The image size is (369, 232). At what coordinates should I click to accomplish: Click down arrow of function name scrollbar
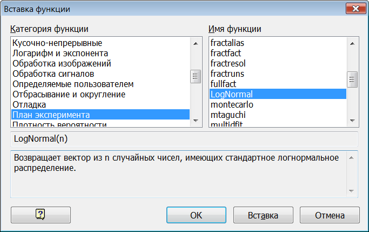(352, 121)
